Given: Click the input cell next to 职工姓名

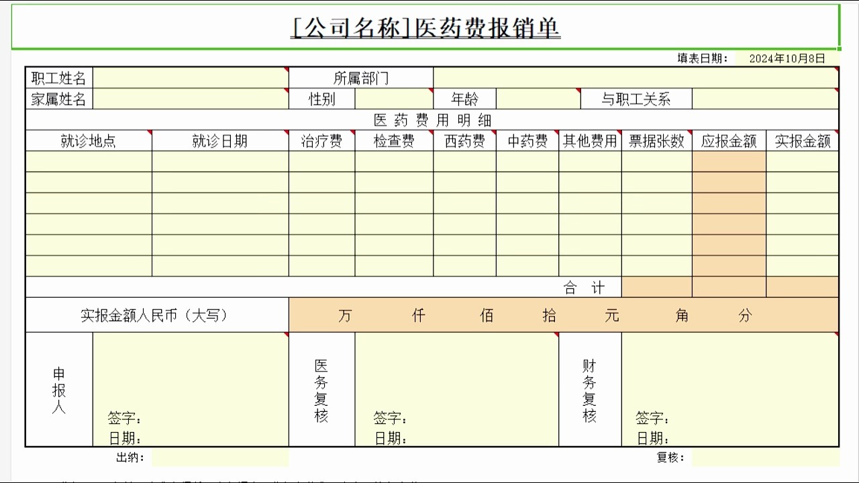Looking at the screenshot, I should click(x=191, y=78).
